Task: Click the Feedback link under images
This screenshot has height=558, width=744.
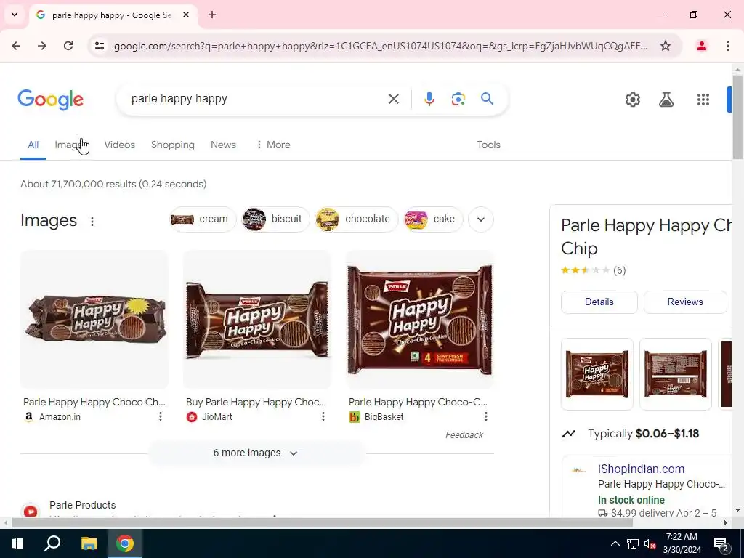Action: coord(464,435)
